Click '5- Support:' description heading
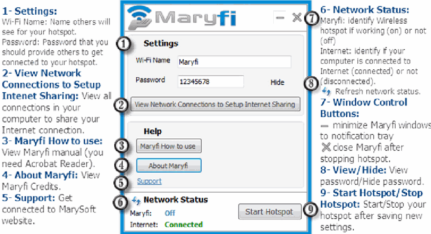Viewport: 431px width, 234px height. tap(28, 198)
